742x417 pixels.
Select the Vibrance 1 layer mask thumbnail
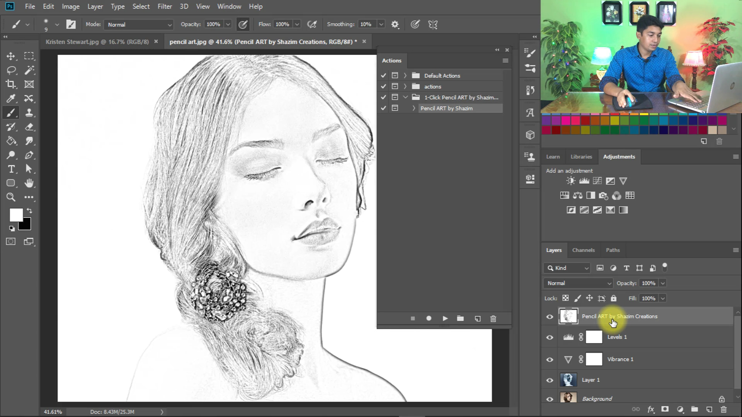pos(594,359)
